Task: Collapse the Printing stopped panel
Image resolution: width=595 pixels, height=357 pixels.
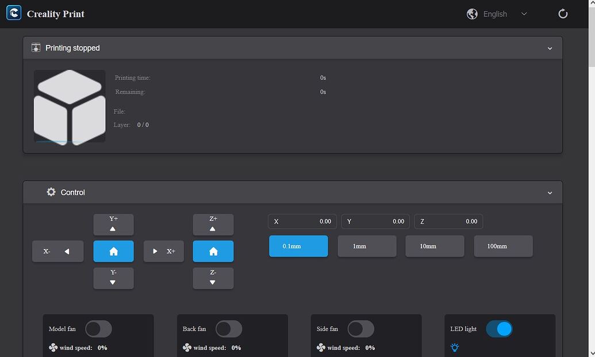Action: click(x=550, y=48)
